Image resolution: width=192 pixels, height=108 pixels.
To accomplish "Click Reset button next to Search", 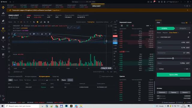I will [x=70, y=80].
